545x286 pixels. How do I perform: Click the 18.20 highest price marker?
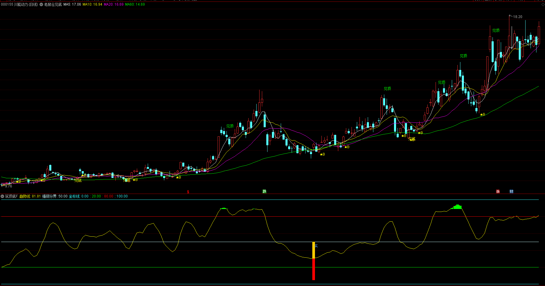pyautogui.click(x=518, y=17)
